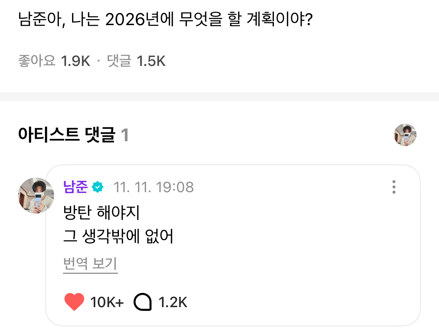Click the 11. 11. 19:08 timestamp

[153, 187]
